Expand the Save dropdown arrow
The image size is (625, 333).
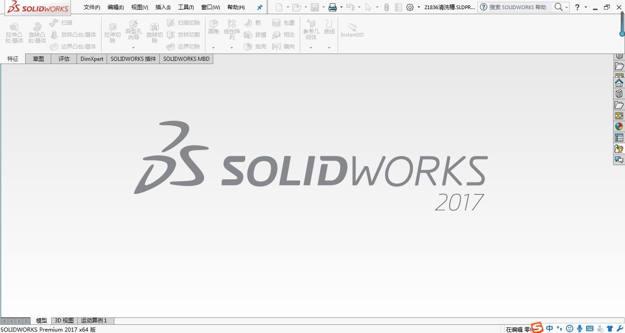point(323,7)
